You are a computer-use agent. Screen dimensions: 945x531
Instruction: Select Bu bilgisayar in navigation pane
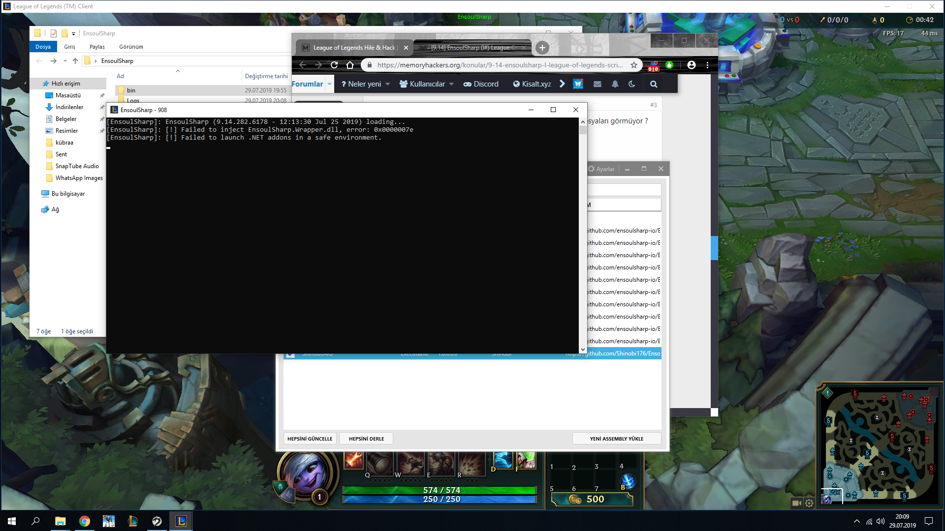[68, 194]
